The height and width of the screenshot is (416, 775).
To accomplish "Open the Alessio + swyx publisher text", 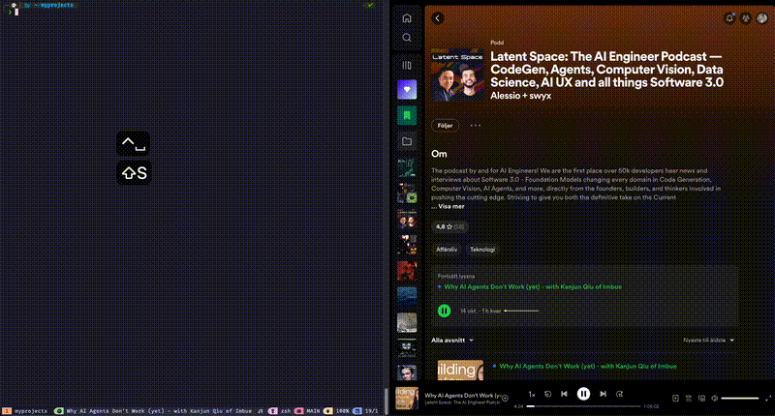I will pos(520,96).
